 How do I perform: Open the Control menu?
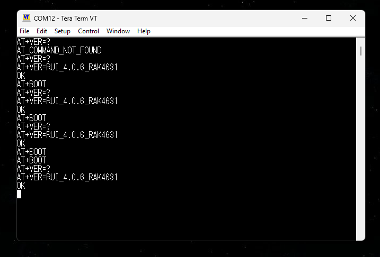click(89, 31)
